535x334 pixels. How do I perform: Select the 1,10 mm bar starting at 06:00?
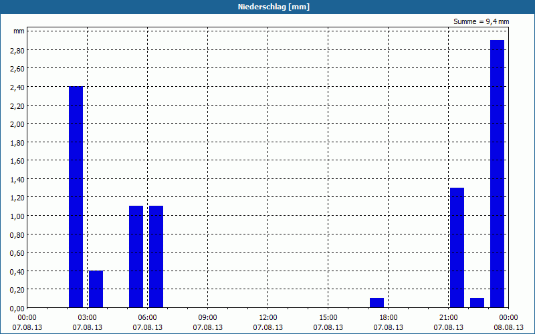tap(156, 257)
